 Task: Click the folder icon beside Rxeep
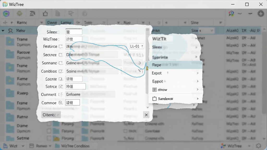click(10, 93)
